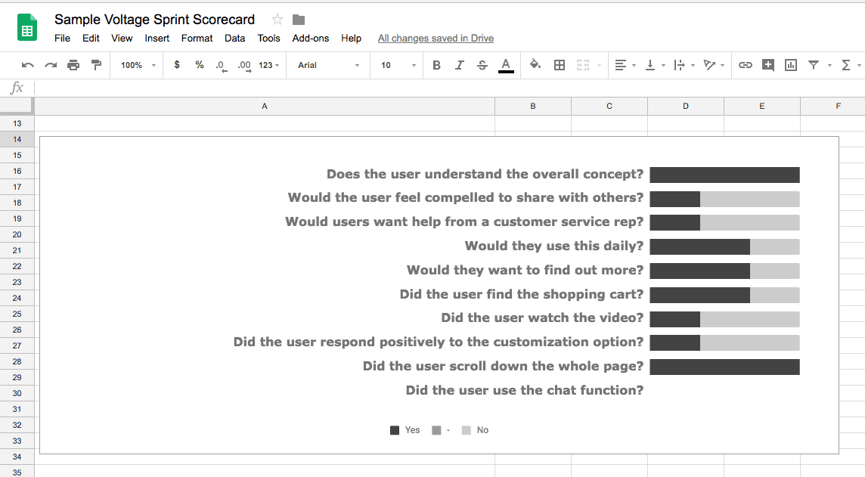Open the Insert menu
The image size is (865, 477).
[x=157, y=38]
